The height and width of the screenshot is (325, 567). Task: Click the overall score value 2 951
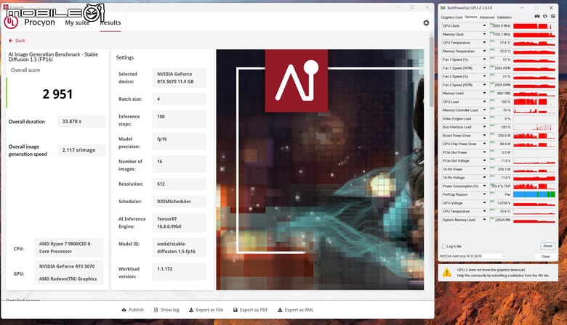tap(57, 94)
